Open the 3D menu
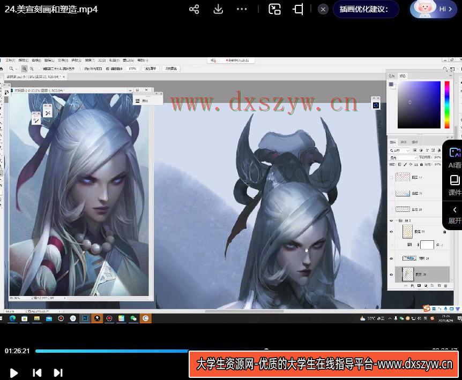 click(102, 60)
